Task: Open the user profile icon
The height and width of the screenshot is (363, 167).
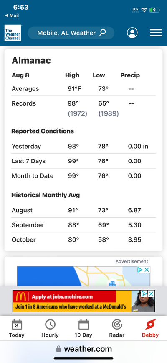Action: point(132,33)
